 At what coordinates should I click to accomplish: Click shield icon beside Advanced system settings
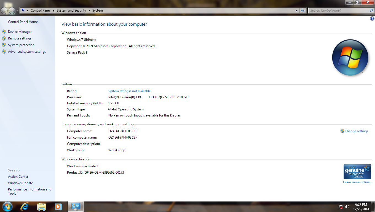[x=4, y=52]
